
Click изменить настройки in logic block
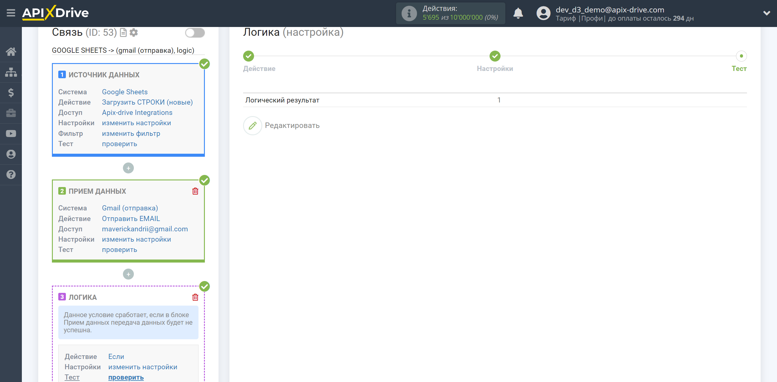coord(143,367)
